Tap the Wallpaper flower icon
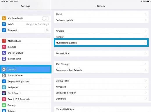The width and height of the screenshot is (151, 112). [x=4, y=87]
